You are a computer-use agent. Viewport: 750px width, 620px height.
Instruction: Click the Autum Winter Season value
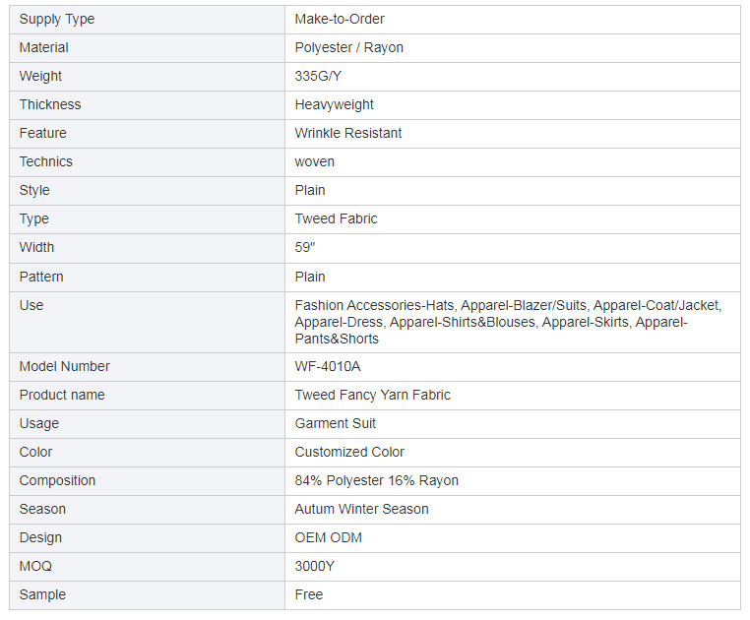point(361,509)
